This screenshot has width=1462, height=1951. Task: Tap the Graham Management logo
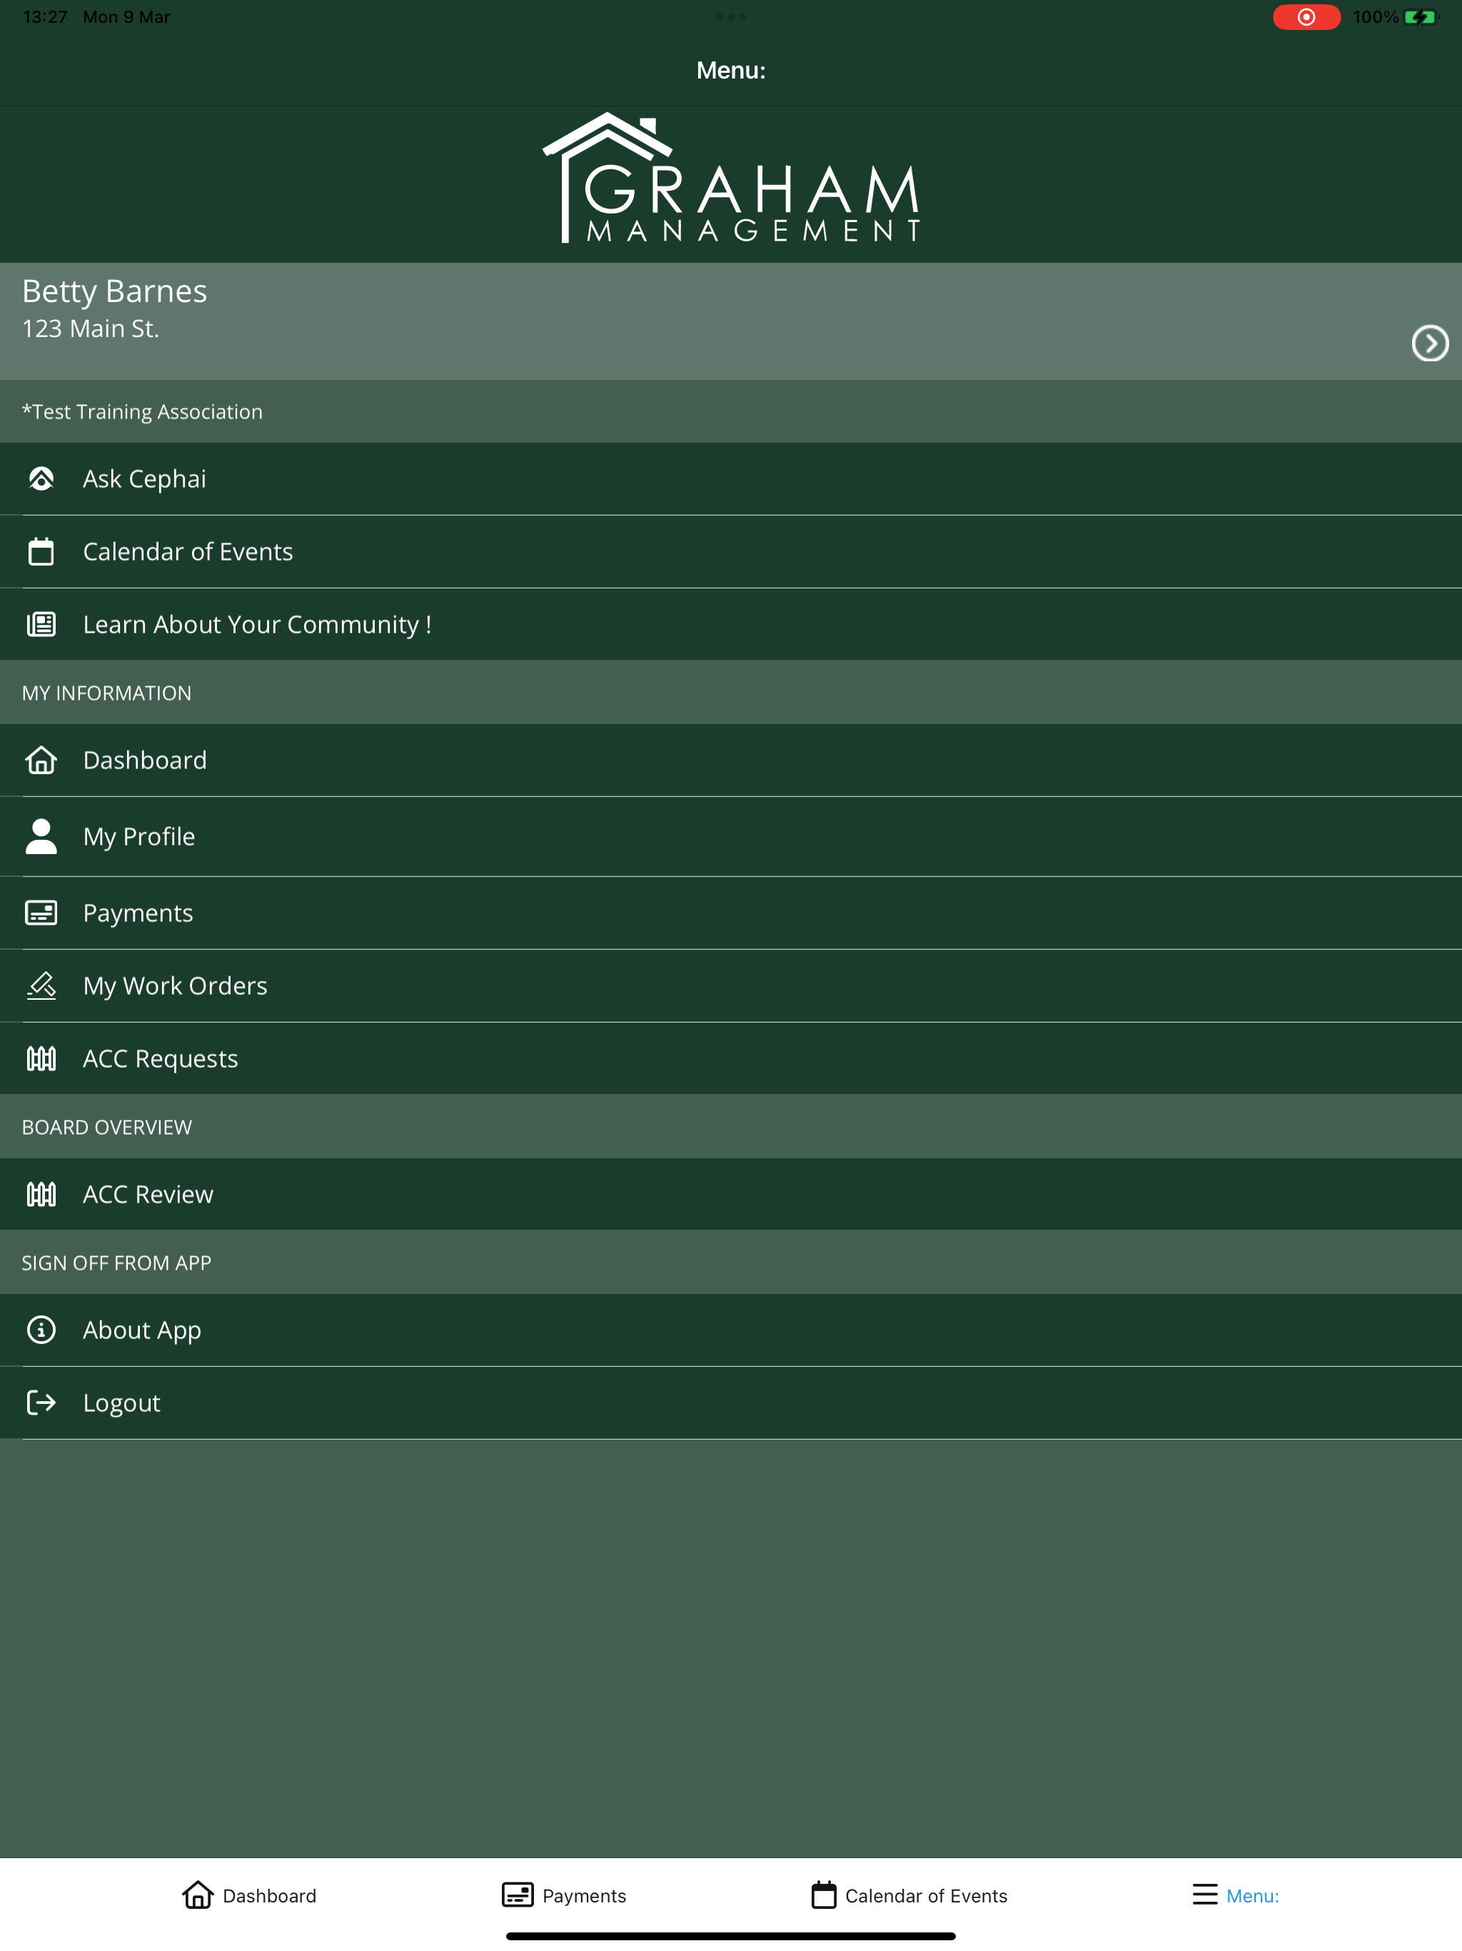click(x=731, y=177)
